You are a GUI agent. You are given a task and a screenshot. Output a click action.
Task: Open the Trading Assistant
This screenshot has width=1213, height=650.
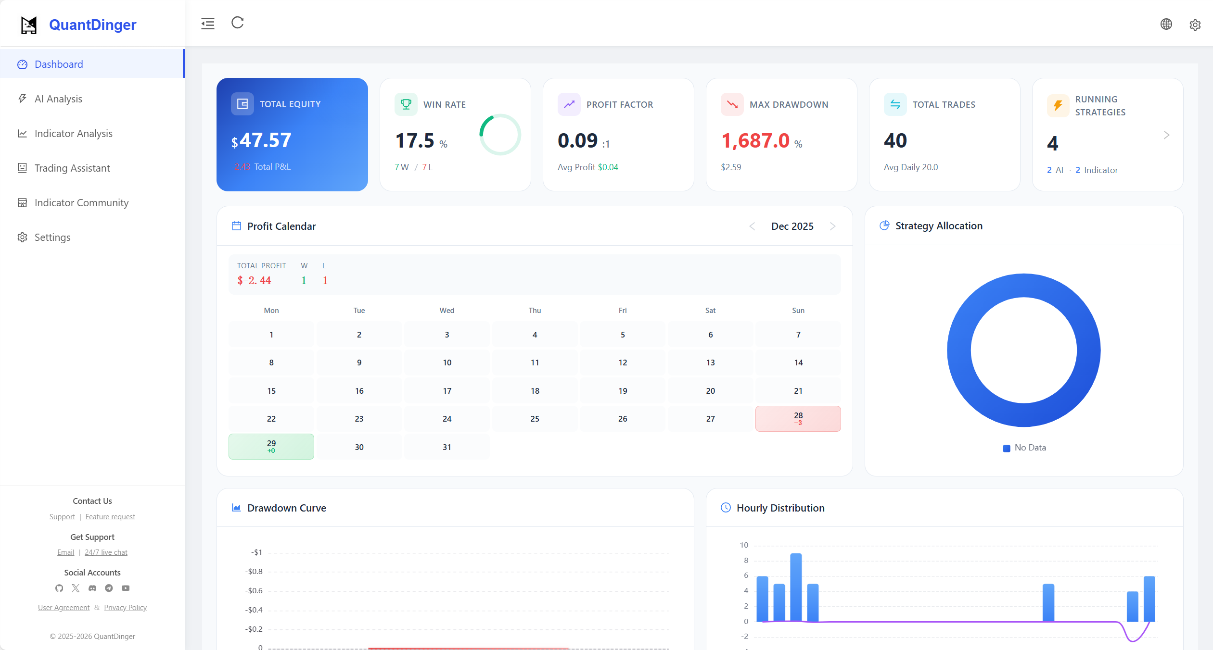click(72, 168)
